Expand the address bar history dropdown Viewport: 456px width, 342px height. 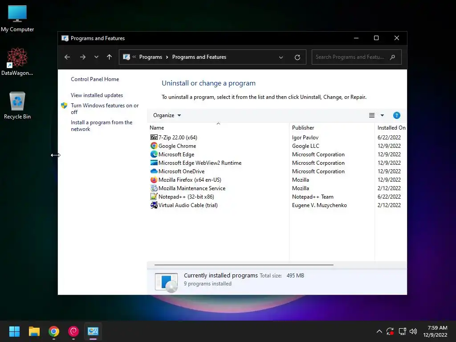tap(281, 57)
